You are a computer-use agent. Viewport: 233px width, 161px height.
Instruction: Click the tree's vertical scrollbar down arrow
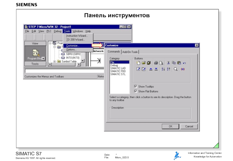coord(83,61)
